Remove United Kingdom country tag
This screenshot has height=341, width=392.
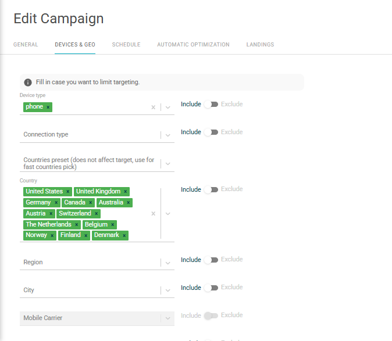pyautogui.click(x=125, y=192)
